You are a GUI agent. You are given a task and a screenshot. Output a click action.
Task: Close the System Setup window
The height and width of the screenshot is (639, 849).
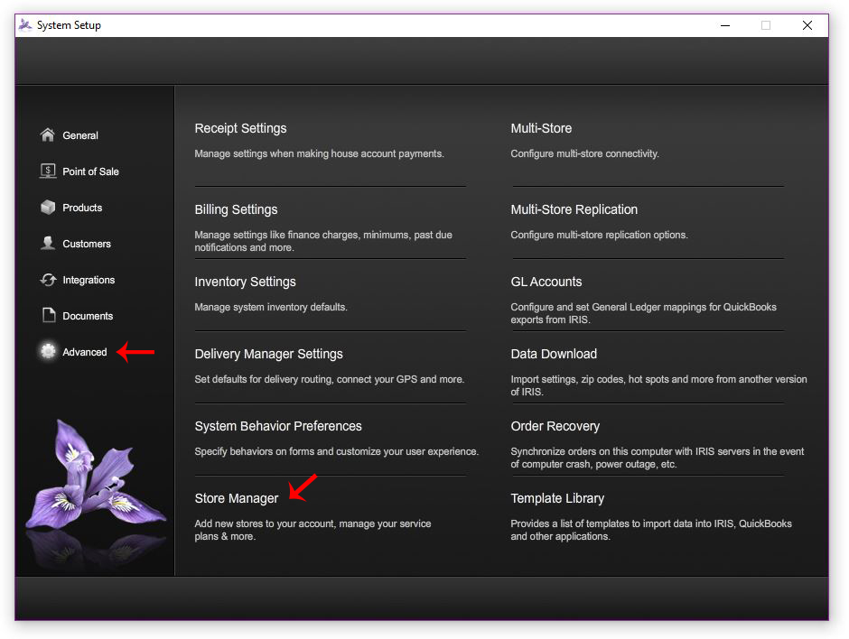tap(807, 25)
